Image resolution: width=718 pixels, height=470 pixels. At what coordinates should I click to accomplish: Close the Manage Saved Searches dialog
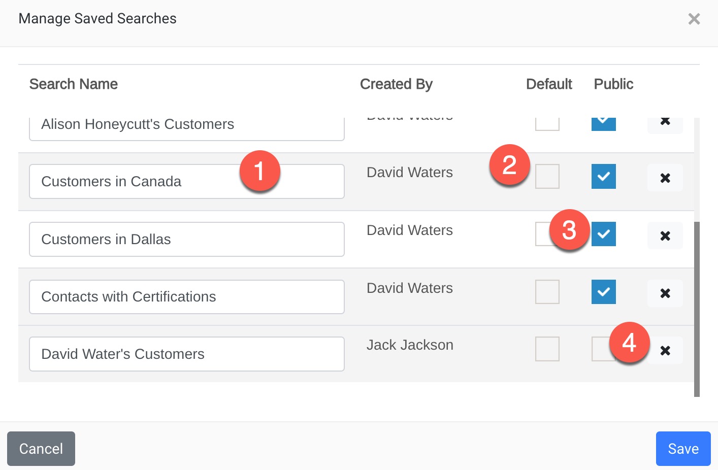694,19
